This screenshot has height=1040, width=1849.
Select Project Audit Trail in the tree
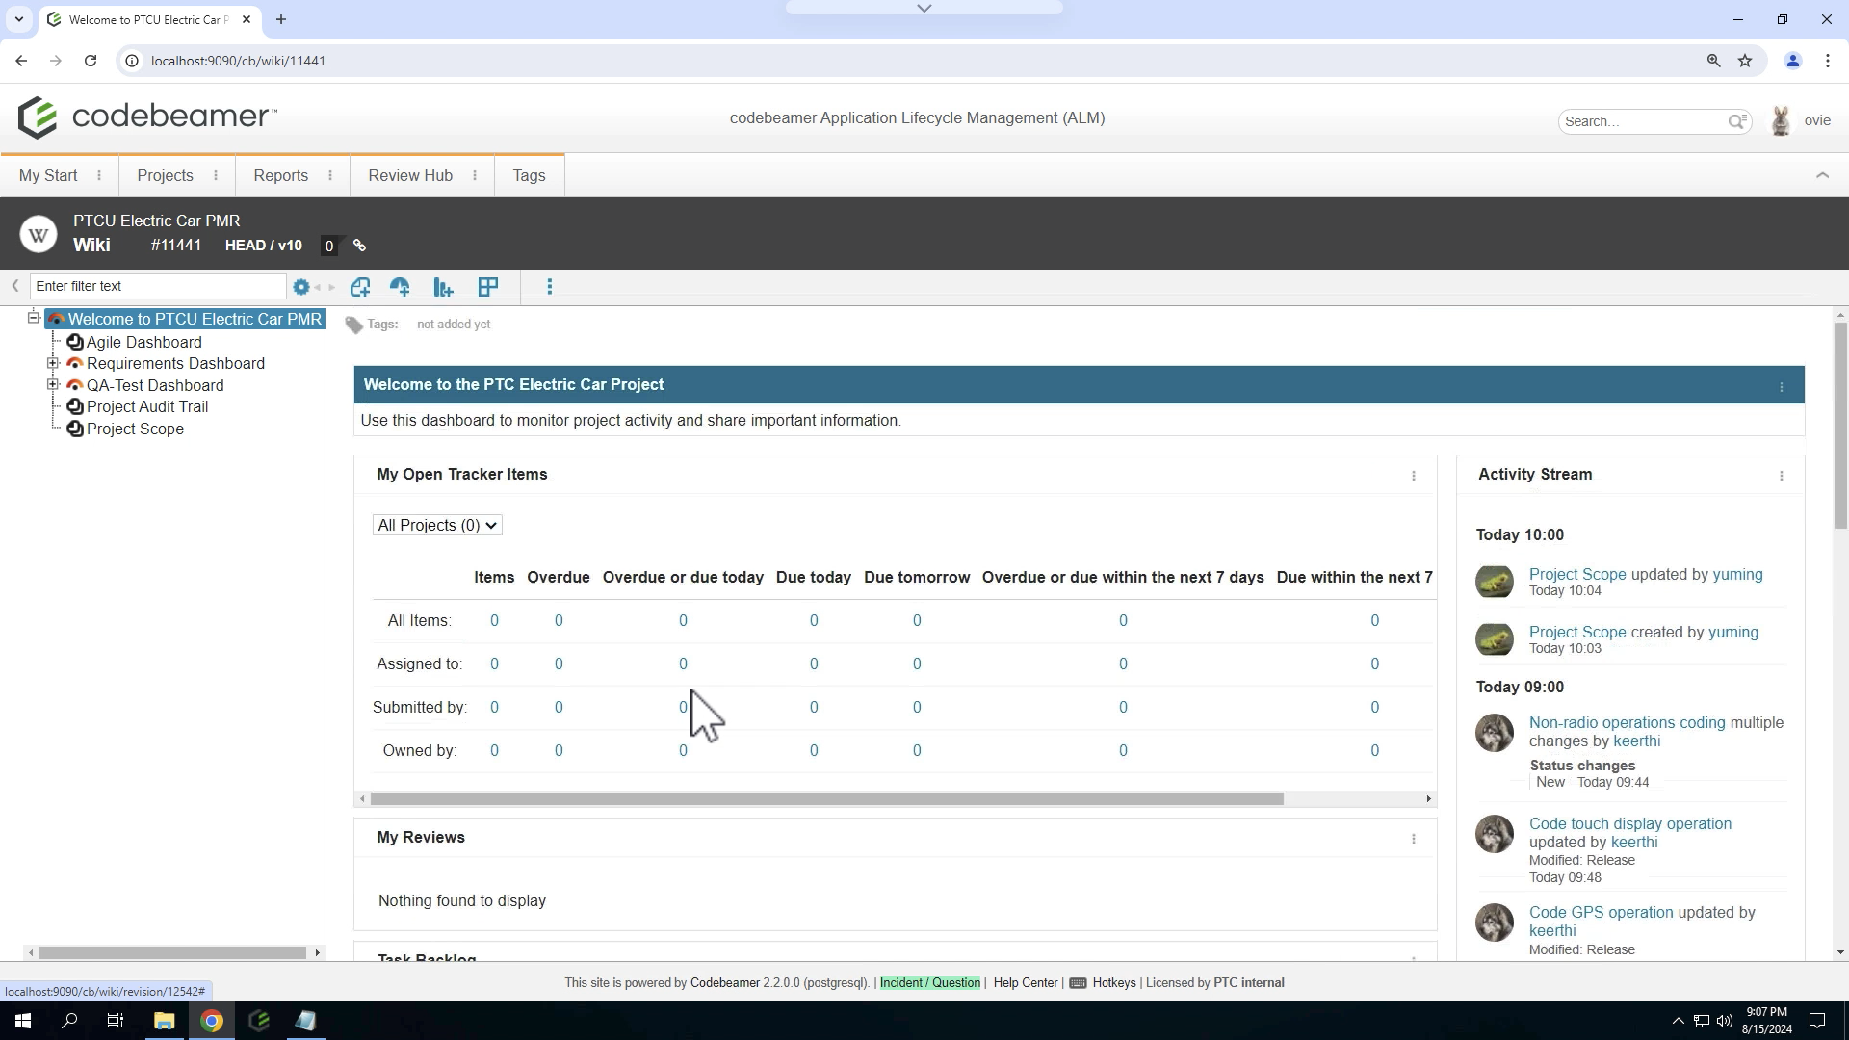click(147, 406)
